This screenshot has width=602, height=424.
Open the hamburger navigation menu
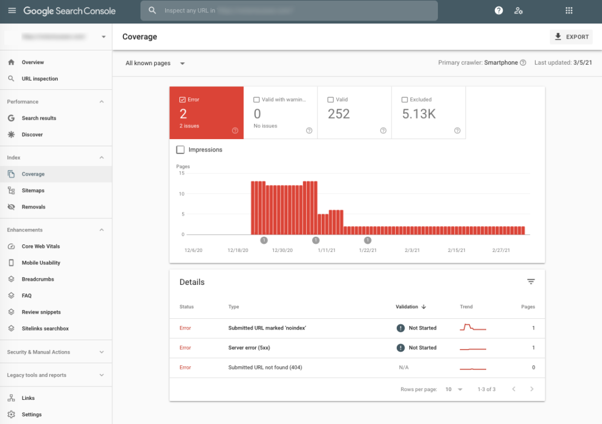(x=12, y=11)
